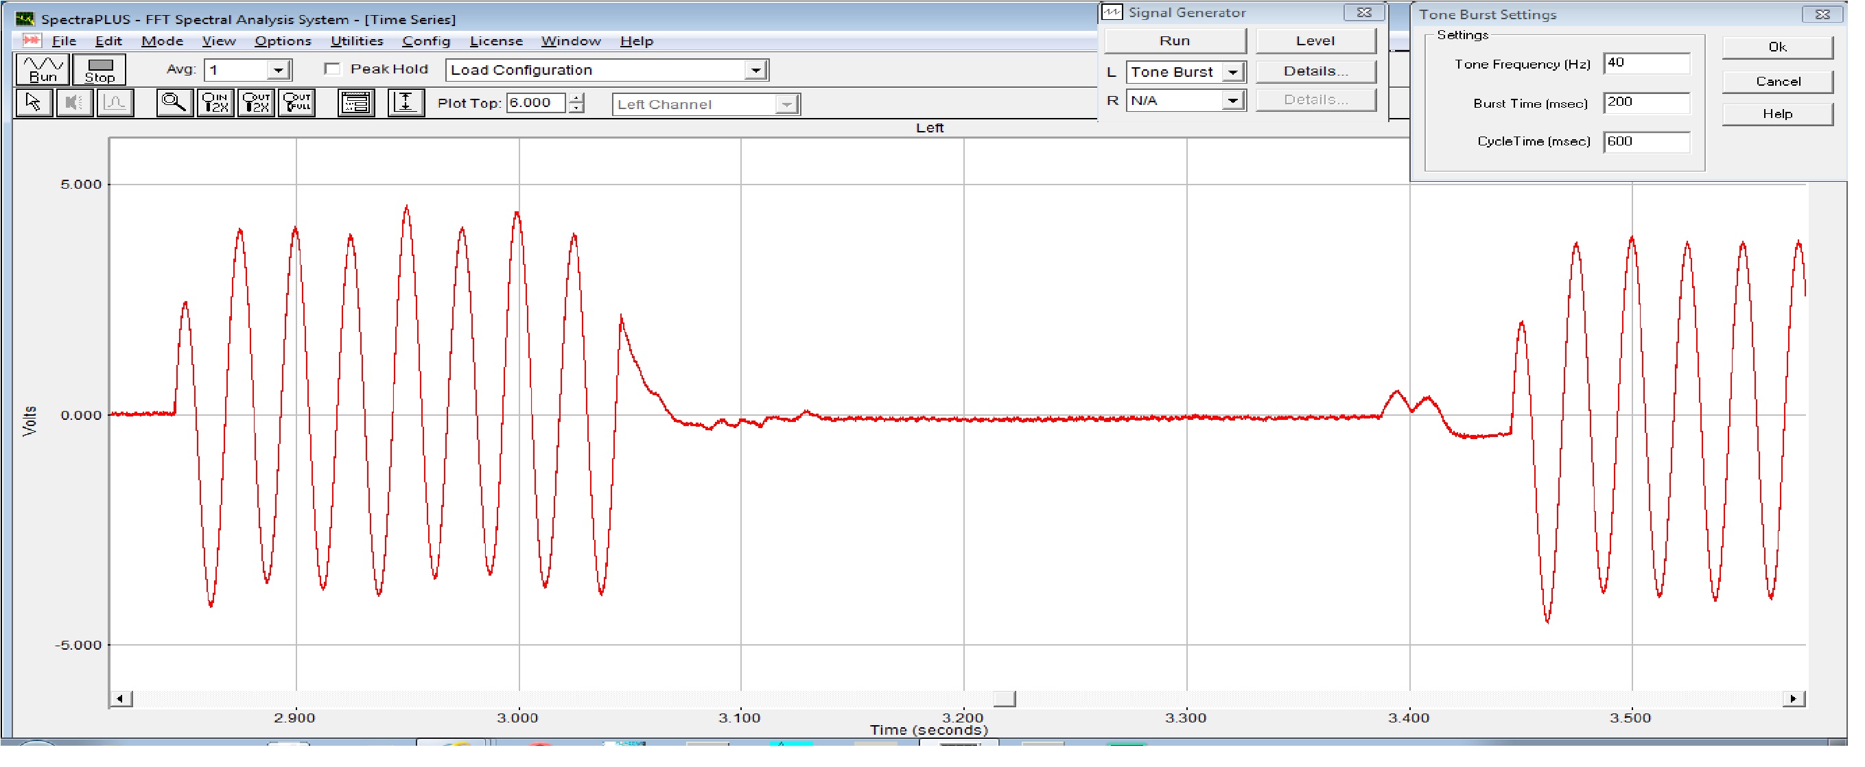Open the Utilities menu
This screenshot has height=767, width=1865.
click(357, 41)
